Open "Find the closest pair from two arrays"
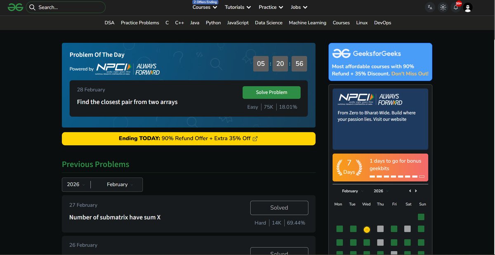 [x=127, y=102]
